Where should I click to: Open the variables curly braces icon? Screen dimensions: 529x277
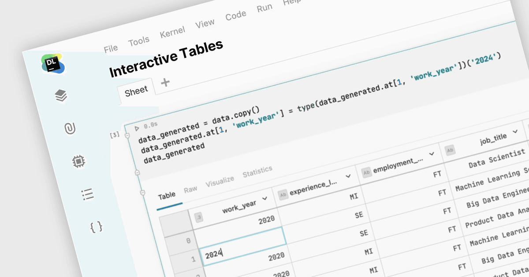[x=96, y=227]
